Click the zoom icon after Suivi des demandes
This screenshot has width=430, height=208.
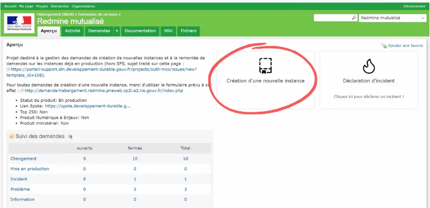coord(70,136)
